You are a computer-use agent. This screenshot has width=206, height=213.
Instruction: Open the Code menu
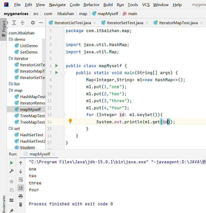[x=75, y=5]
